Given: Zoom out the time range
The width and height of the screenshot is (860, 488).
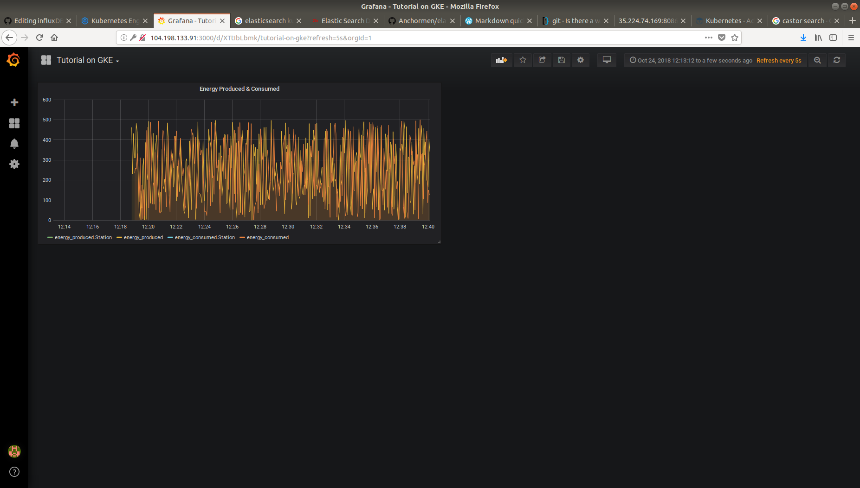Looking at the screenshot, I should (x=817, y=60).
